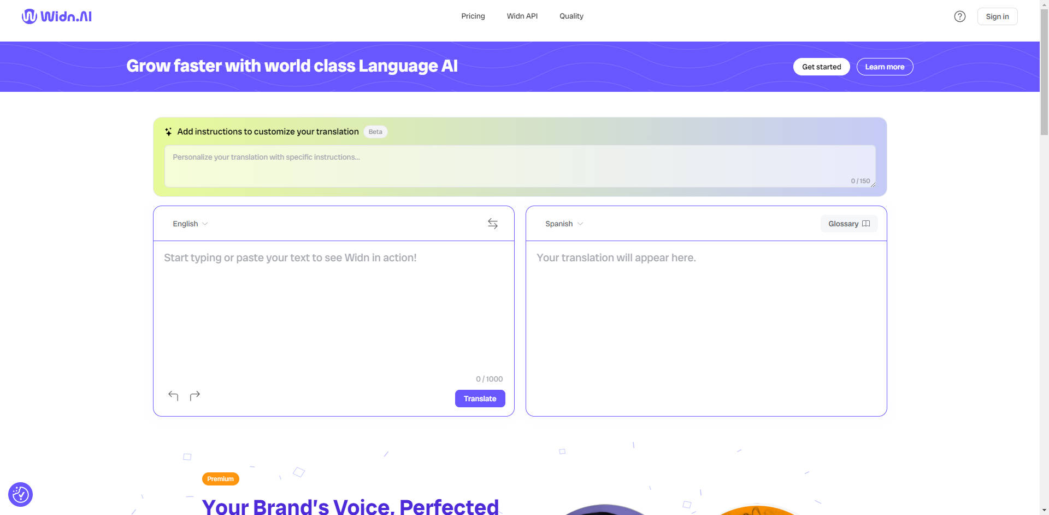Click the Get started button
1049x515 pixels.
[821, 66]
